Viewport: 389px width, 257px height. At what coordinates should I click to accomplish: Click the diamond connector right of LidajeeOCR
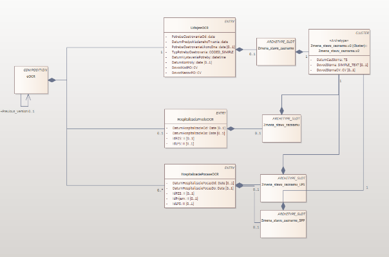tap(240, 49)
